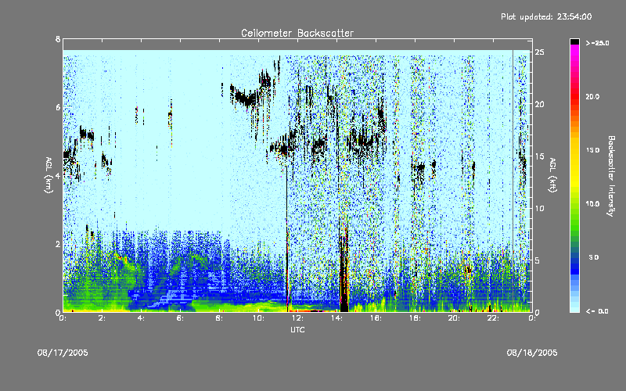Viewport: 626px width, 391px height.
Task: Pick the black segment atop the colorbar
Action: point(574,41)
